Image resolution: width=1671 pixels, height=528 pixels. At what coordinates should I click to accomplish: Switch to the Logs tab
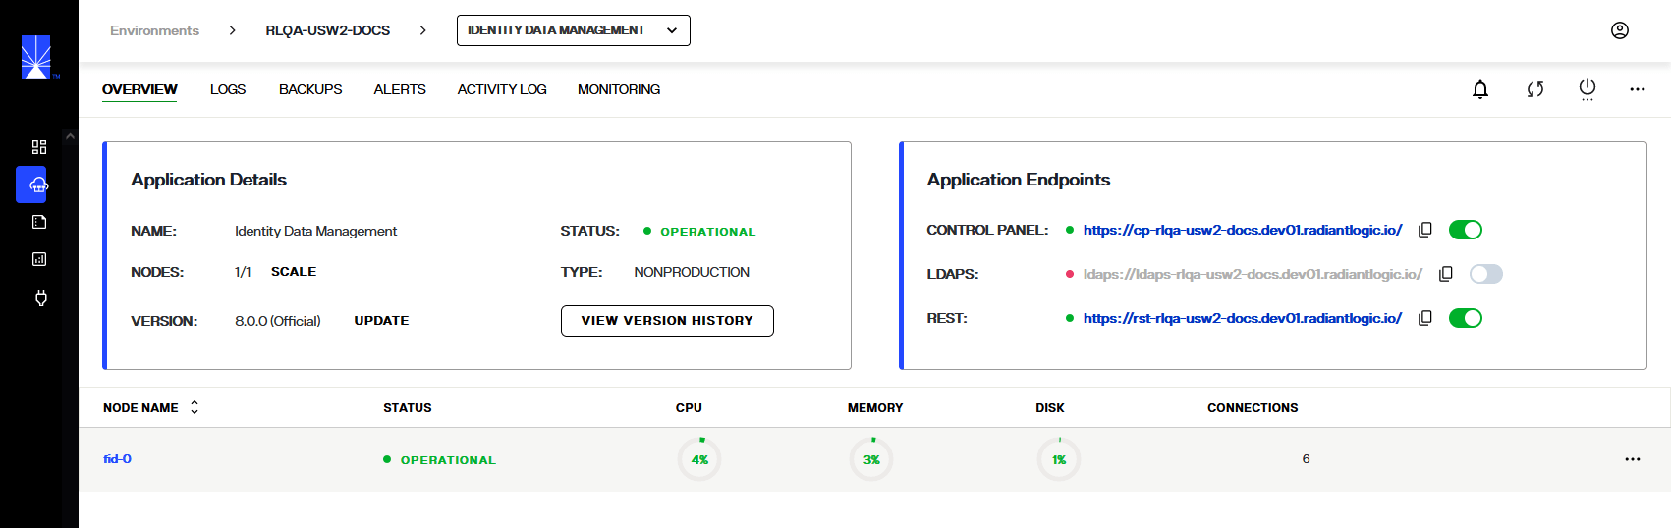click(x=228, y=89)
